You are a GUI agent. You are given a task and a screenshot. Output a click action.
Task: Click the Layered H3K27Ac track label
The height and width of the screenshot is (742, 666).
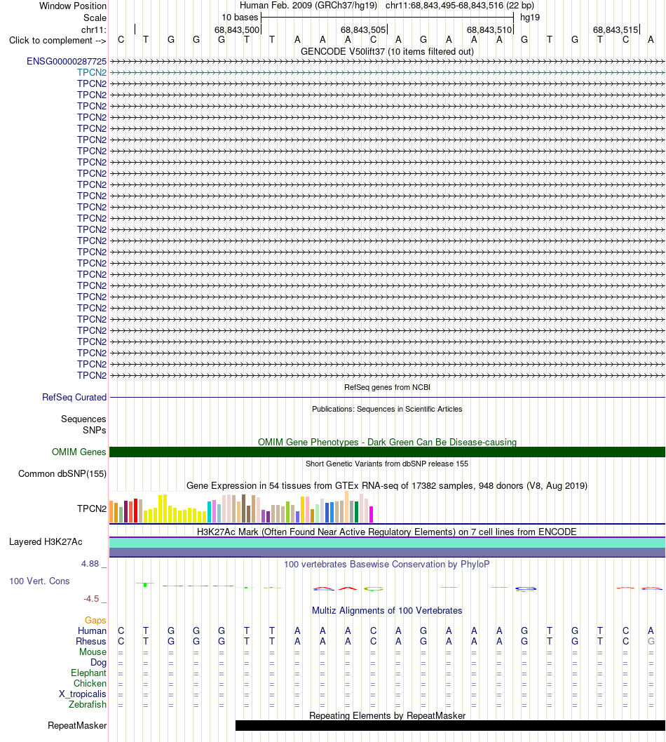pos(46,542)
